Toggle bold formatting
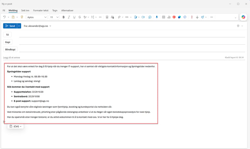Screen dimensions: 250x149 (63, 17)
